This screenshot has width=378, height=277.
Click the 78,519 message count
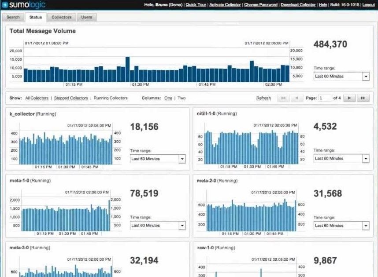[x=144, y=193]
